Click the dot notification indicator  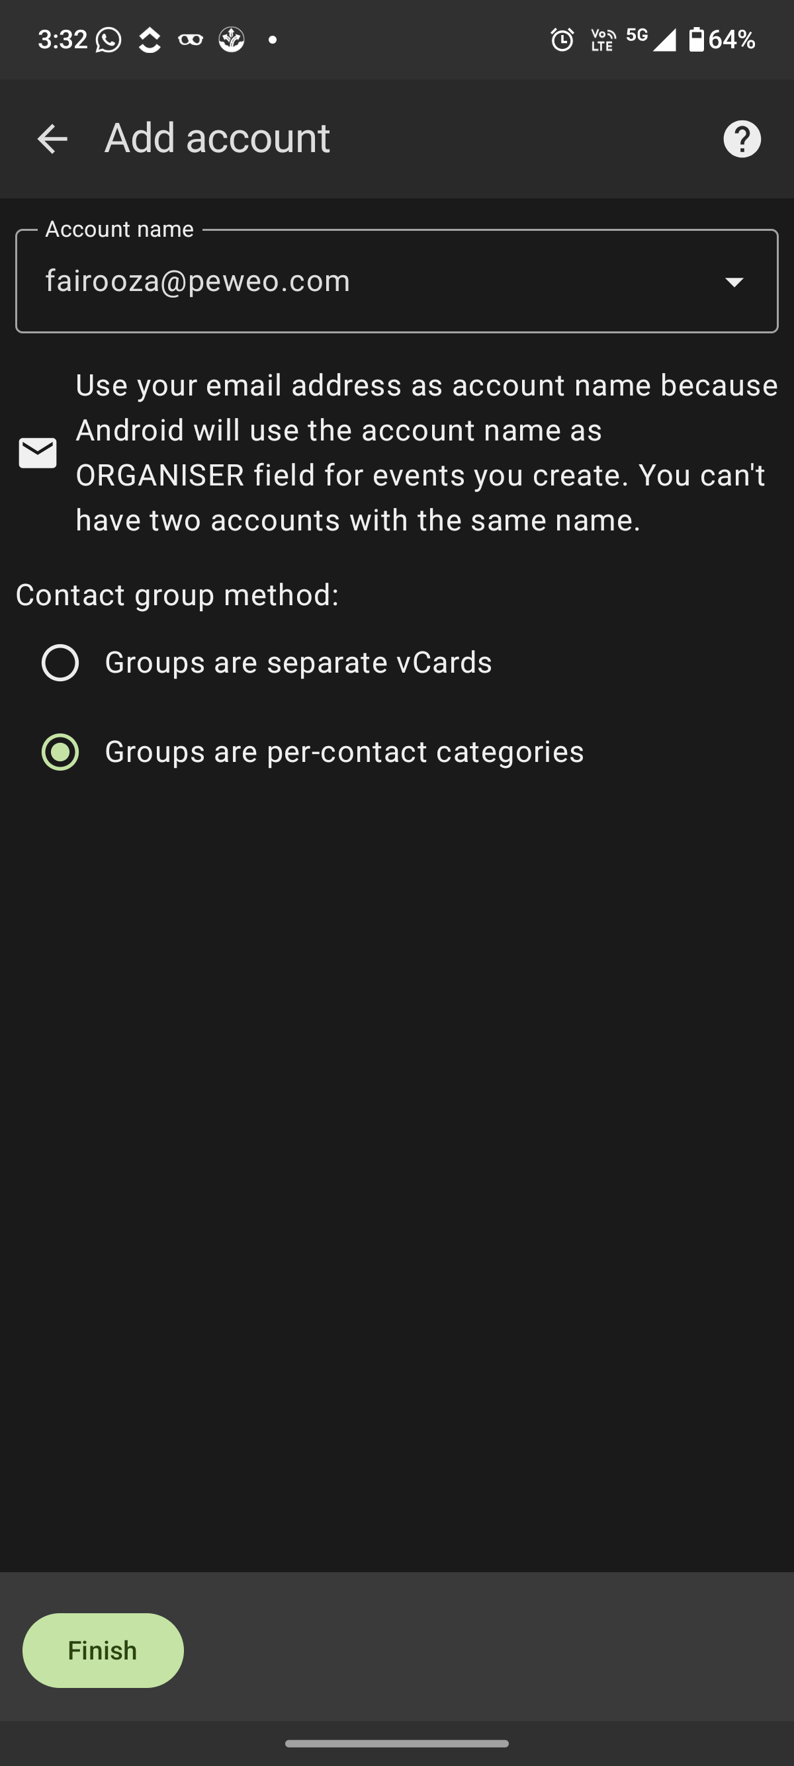[273, 39]
